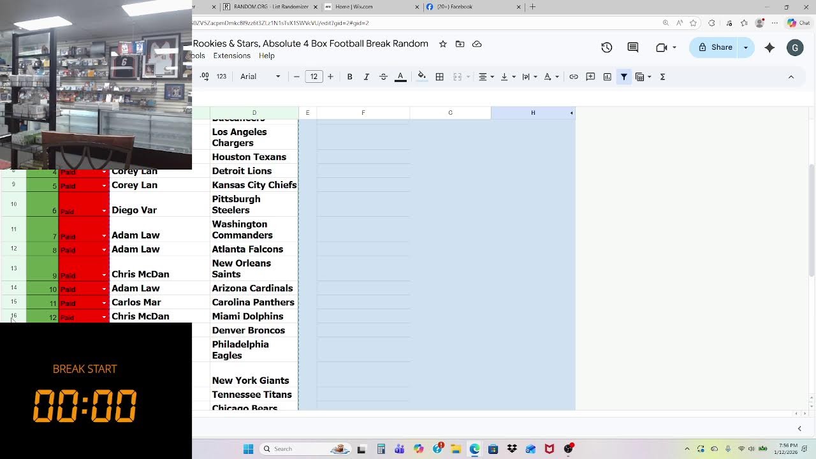Open the table view filter icon
The height and width of the screenshot is (459, 816).
coord(640,76)
